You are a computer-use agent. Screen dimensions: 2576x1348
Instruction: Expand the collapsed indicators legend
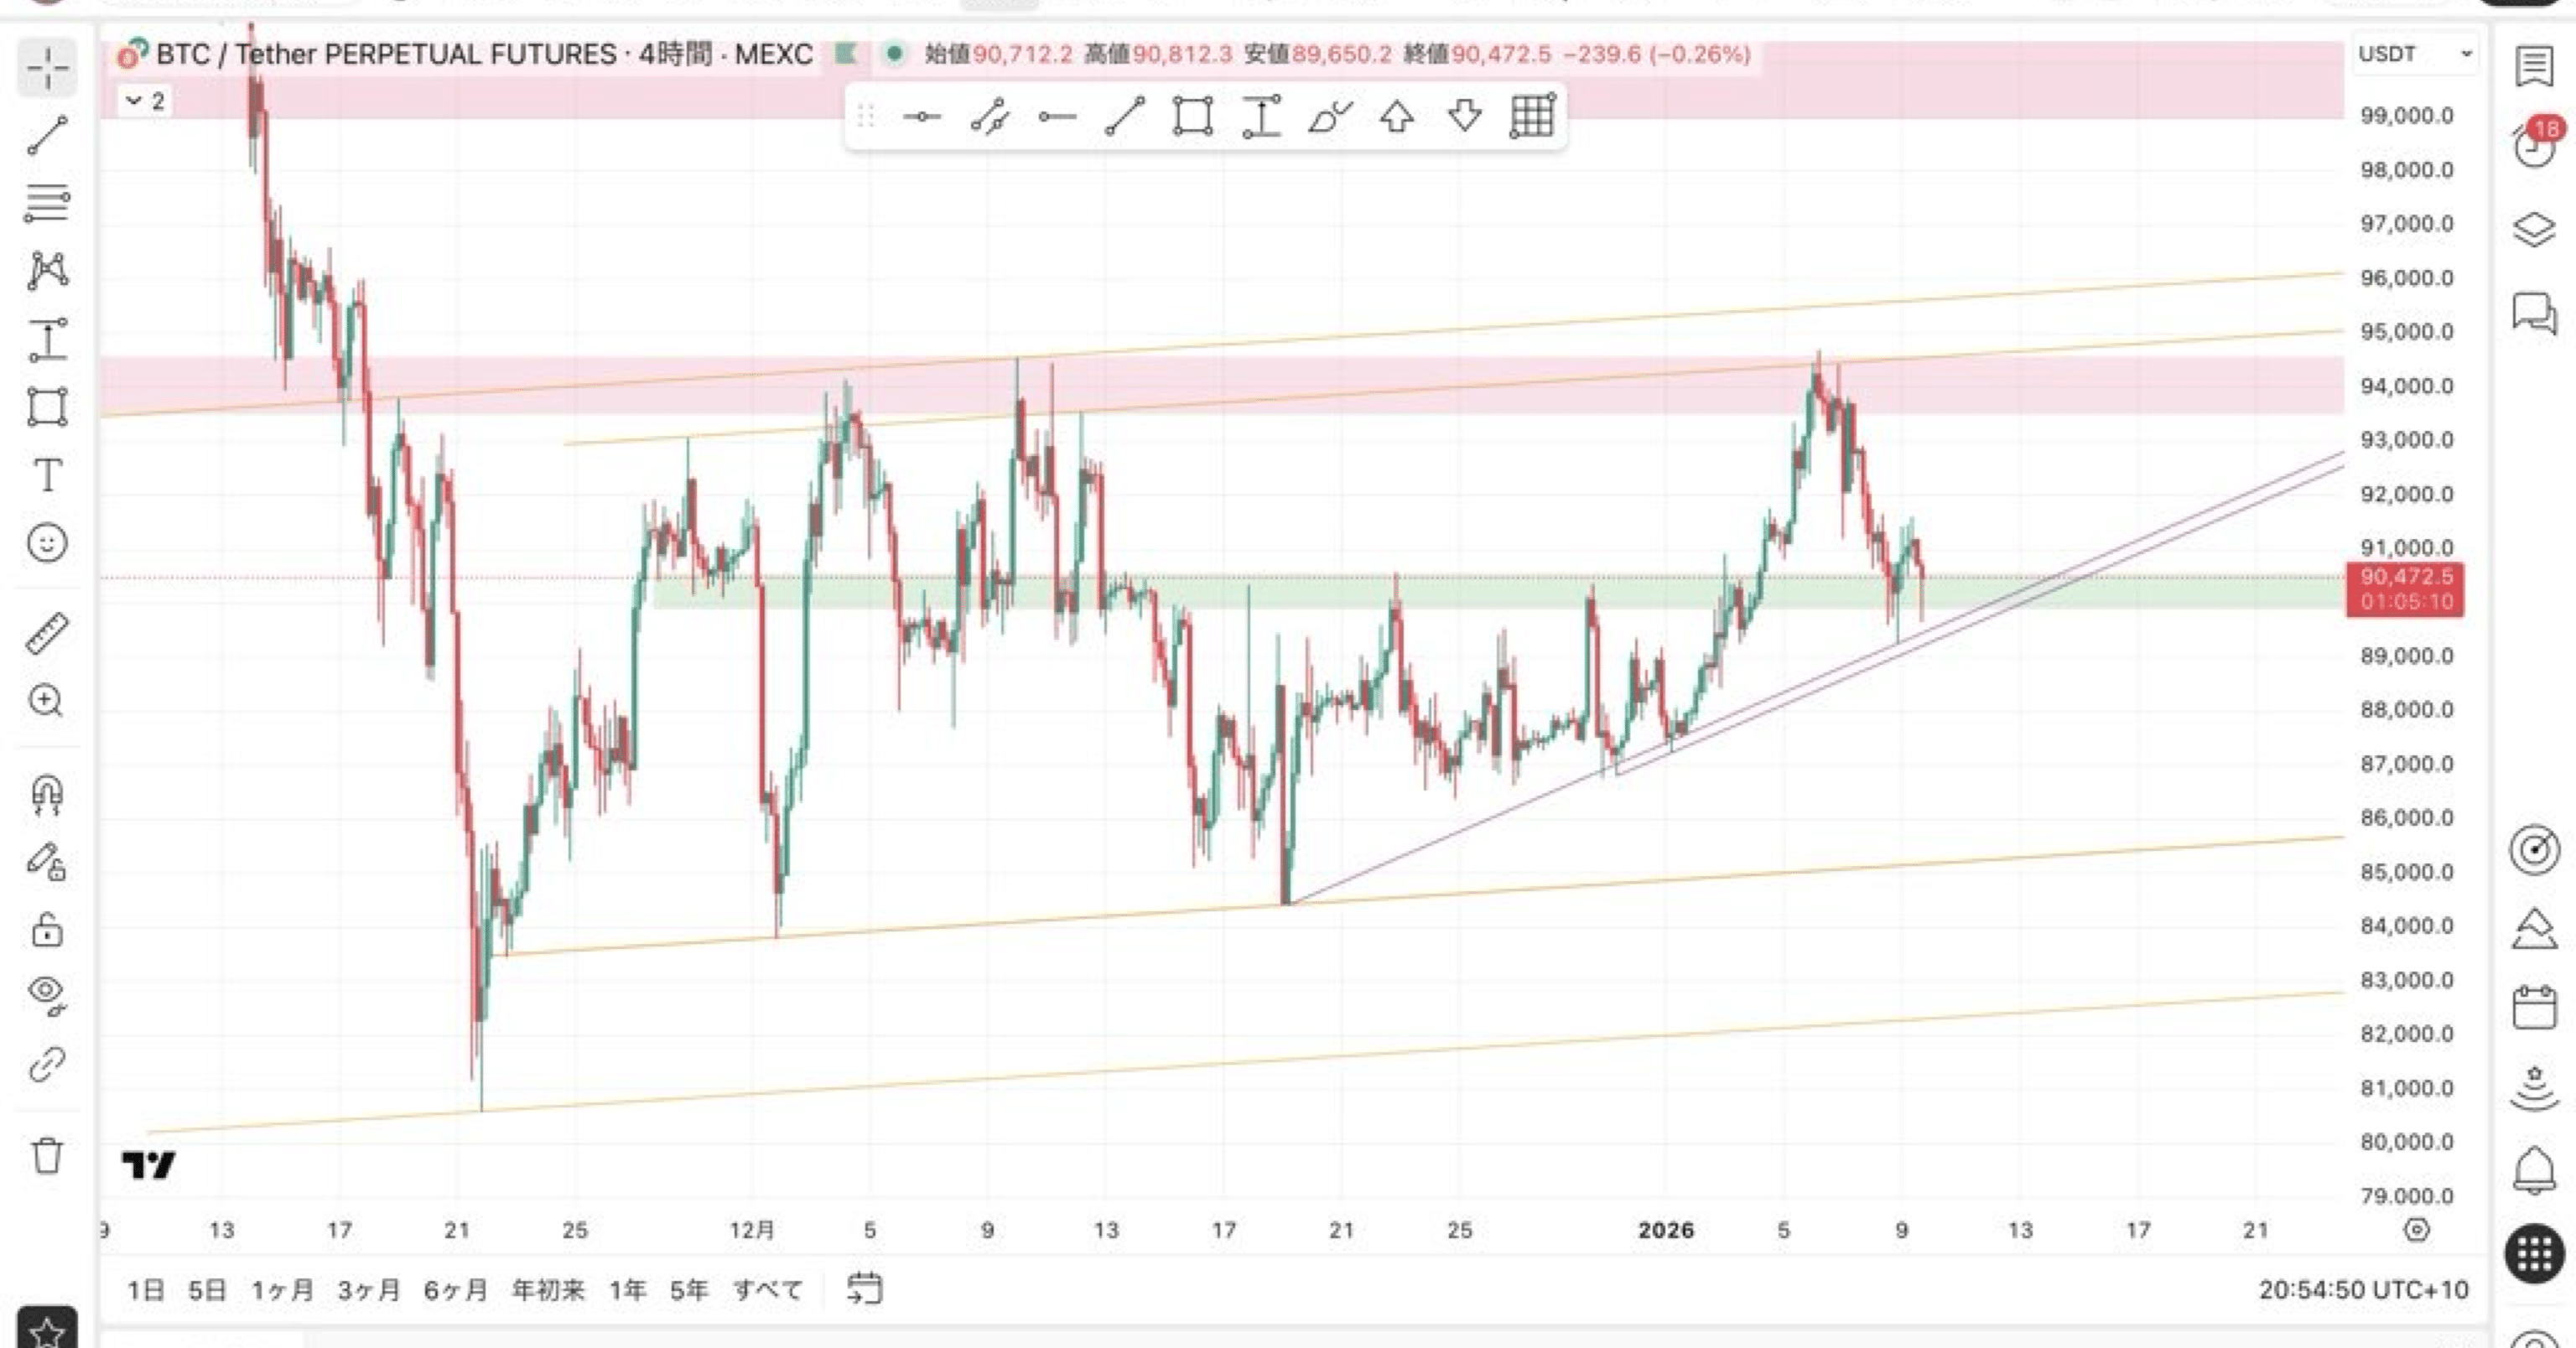146,101
